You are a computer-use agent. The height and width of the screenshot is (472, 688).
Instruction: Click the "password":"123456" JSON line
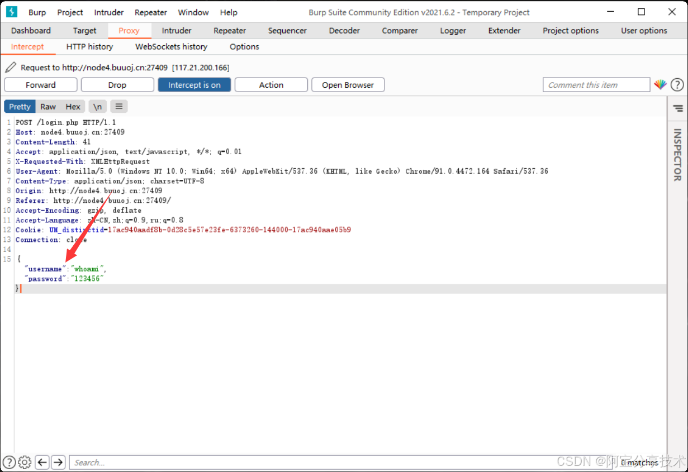(x=64, y=279)
